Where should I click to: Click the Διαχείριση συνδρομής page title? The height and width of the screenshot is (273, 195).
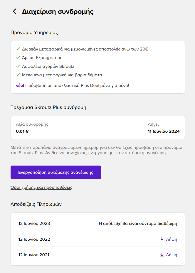[58, 12]
